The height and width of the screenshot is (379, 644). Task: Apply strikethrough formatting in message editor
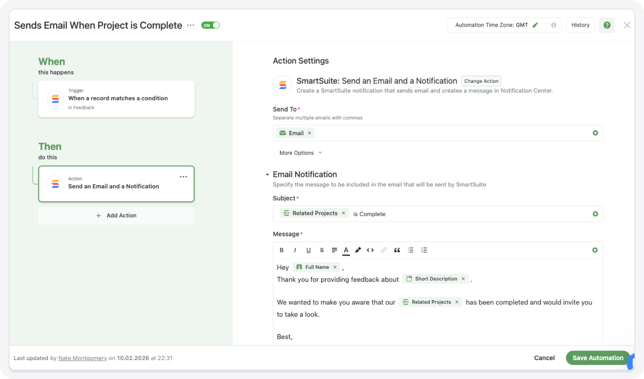point(322,250)
